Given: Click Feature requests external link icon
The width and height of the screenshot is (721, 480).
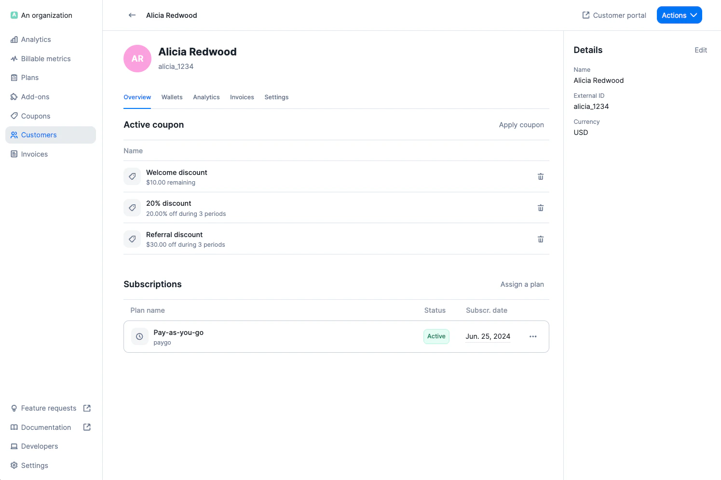Looking at the screenshot, I should click(87, 408).
